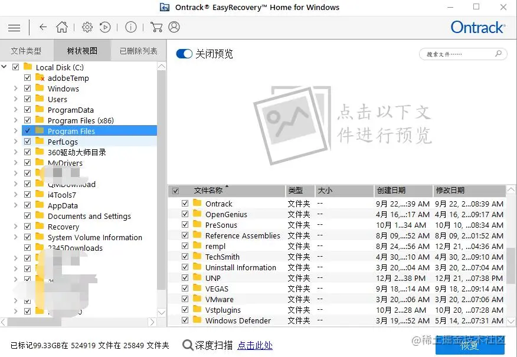
Task: Open the shopping cart buy icon
Action: point(156,27)
